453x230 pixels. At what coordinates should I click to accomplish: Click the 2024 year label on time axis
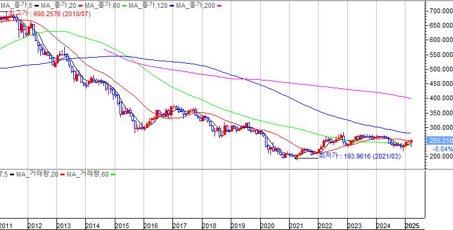(383, 225)
